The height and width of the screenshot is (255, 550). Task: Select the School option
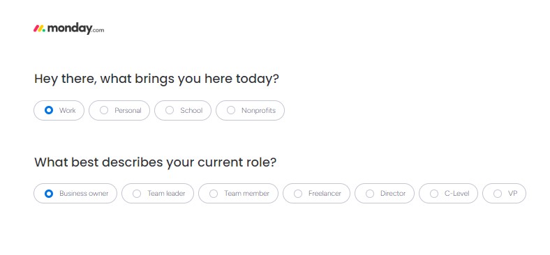[x=183, y=110]
